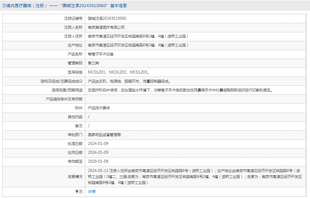Select product name 等离子手术设备

point(101,54)
